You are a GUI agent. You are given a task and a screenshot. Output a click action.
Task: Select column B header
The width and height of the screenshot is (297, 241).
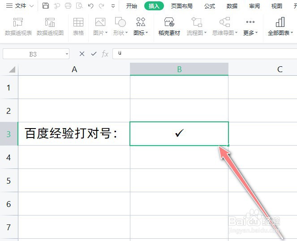point(179,69)
